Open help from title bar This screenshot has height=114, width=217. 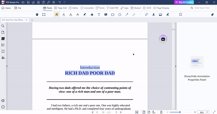[43, 2]
